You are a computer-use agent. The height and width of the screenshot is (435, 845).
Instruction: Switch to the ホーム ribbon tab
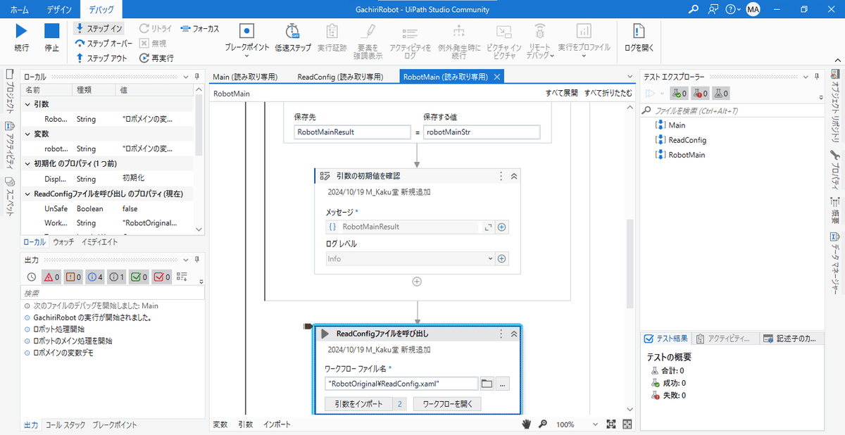20,9
